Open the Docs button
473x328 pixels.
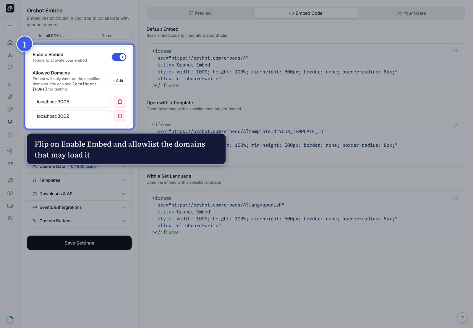point(106,36)
